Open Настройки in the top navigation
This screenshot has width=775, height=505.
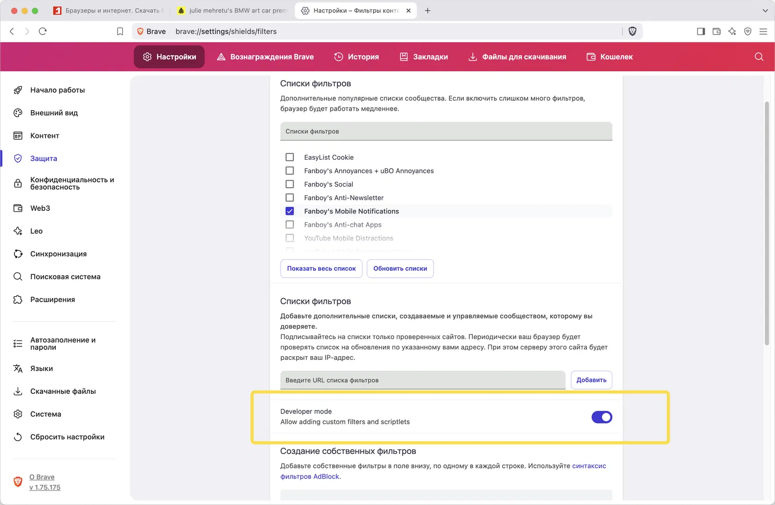coord(169,57)
